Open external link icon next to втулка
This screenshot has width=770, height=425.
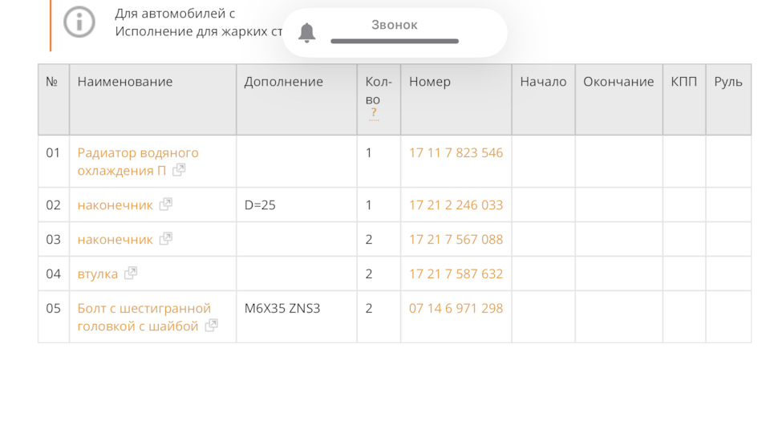131,273
